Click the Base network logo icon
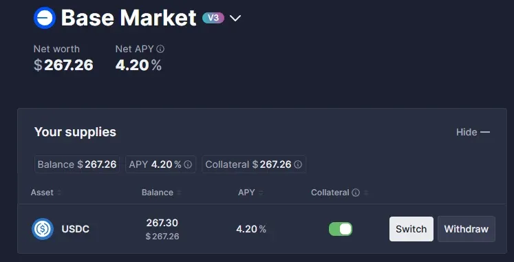 coord(45,18)
